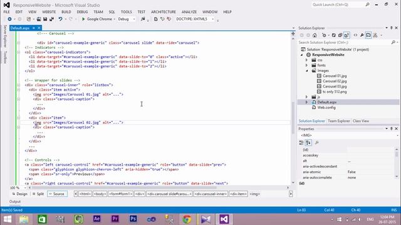Click the <div.carousel-inner> breadcrumb tag
Screen dimensions: 401x225
click(211, 194)
